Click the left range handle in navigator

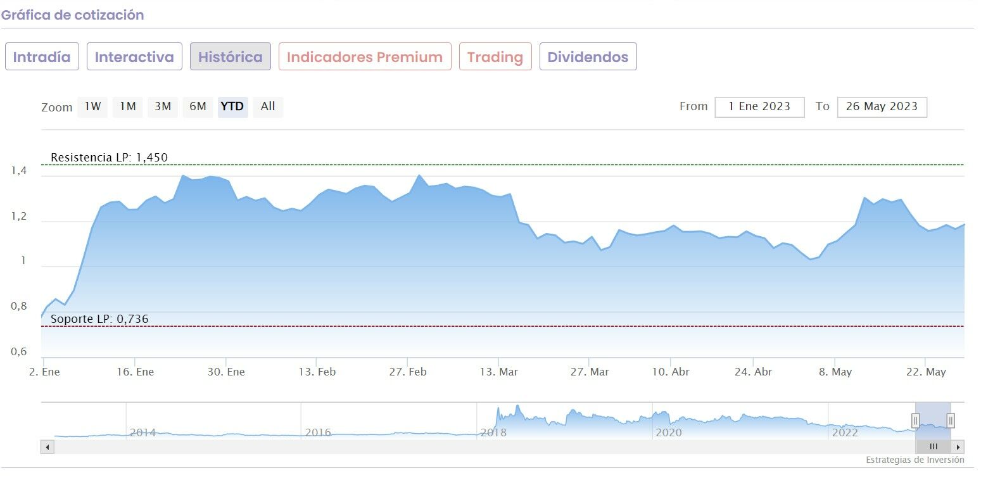pyautogui.click(x=915, y=420)
